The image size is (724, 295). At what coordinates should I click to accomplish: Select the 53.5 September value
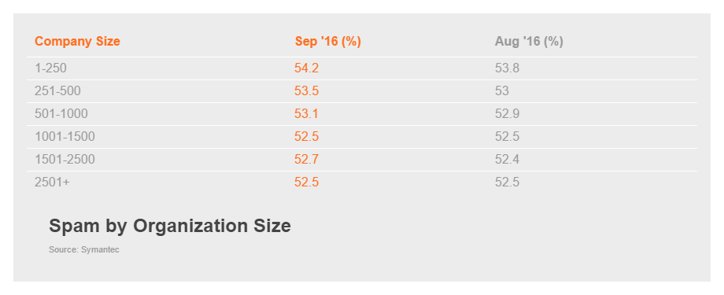(307, 91)
